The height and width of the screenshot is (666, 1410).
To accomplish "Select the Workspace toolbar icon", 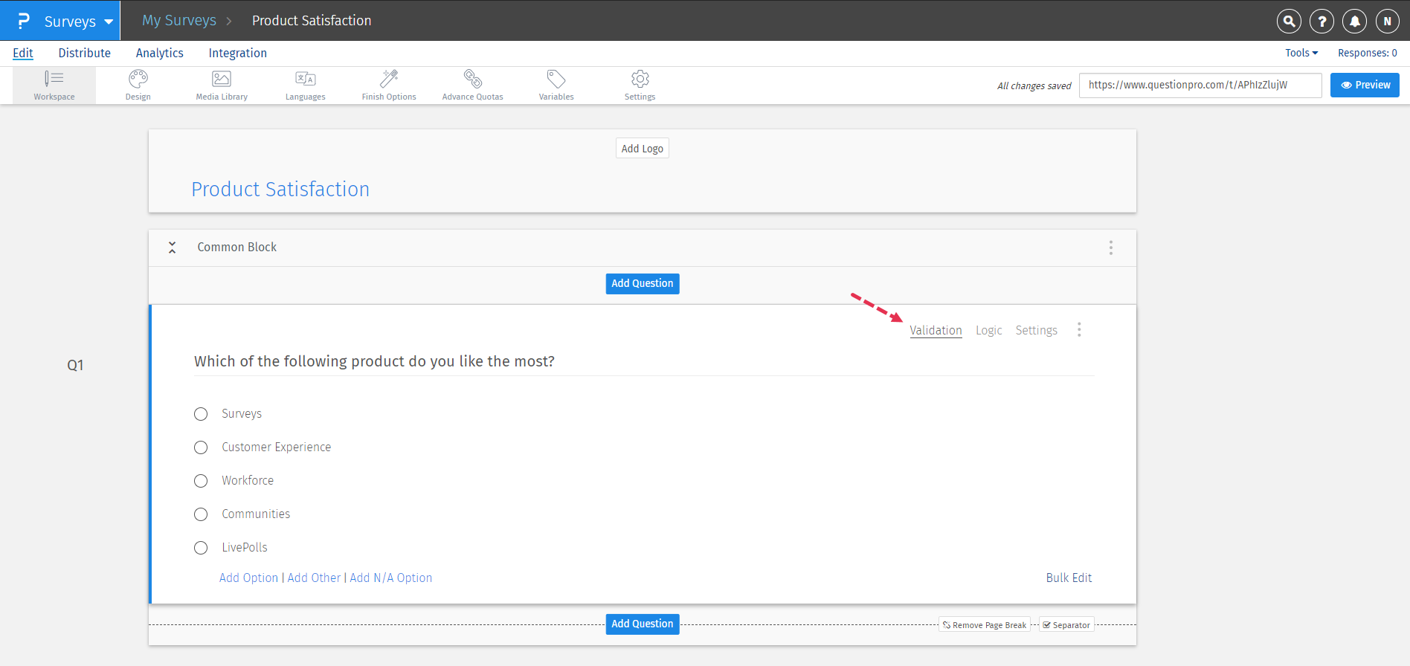I will (x=54, y=85).
